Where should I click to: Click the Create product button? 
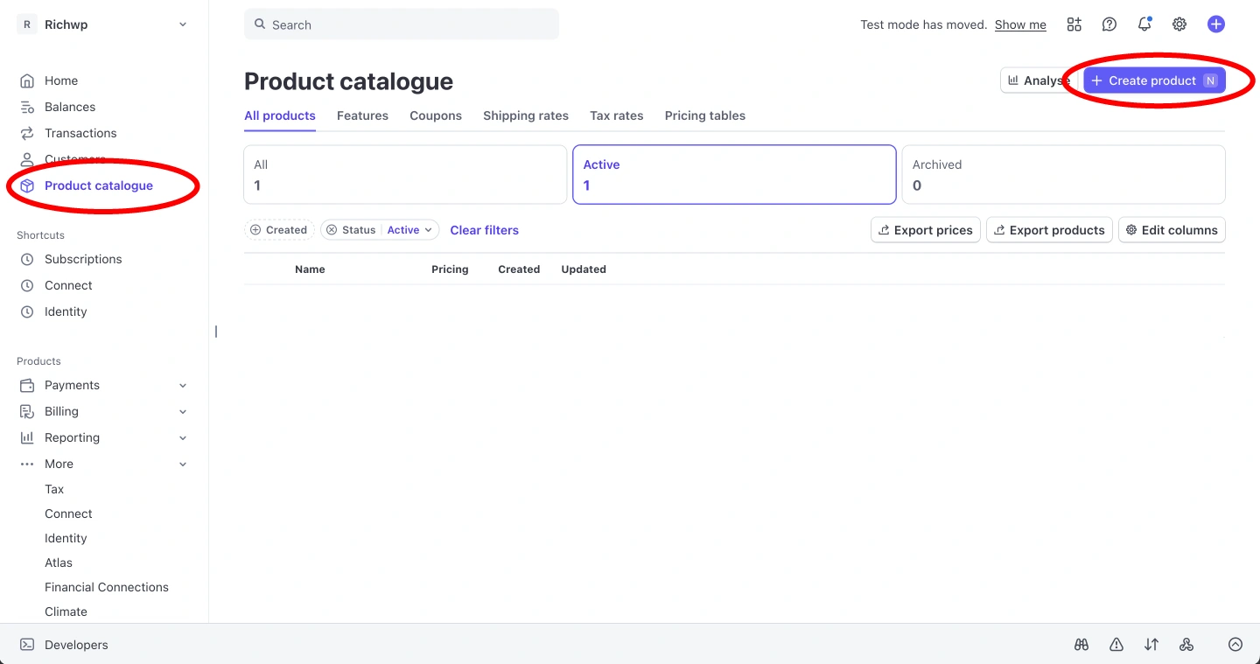1153,80
